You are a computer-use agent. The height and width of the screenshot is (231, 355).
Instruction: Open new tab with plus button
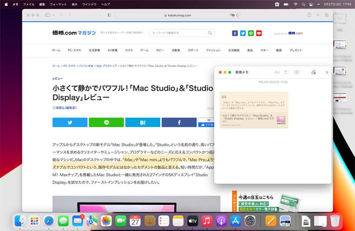[x=318, y=15]
